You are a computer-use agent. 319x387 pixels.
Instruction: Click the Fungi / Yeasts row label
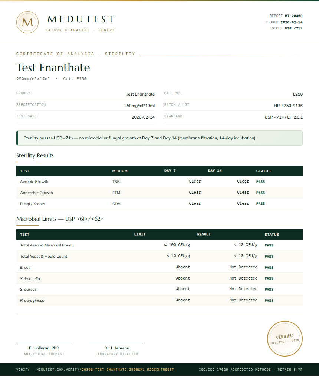(x=32, y=204)
